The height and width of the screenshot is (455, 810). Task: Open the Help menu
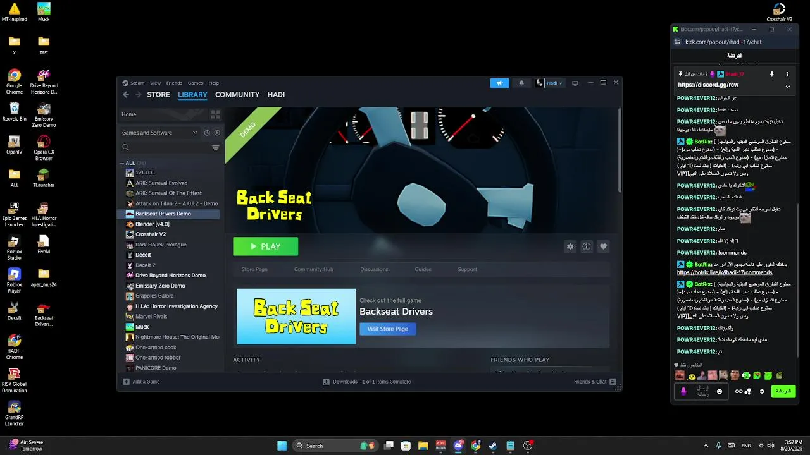pyautogui.click(x=214, y=83)
